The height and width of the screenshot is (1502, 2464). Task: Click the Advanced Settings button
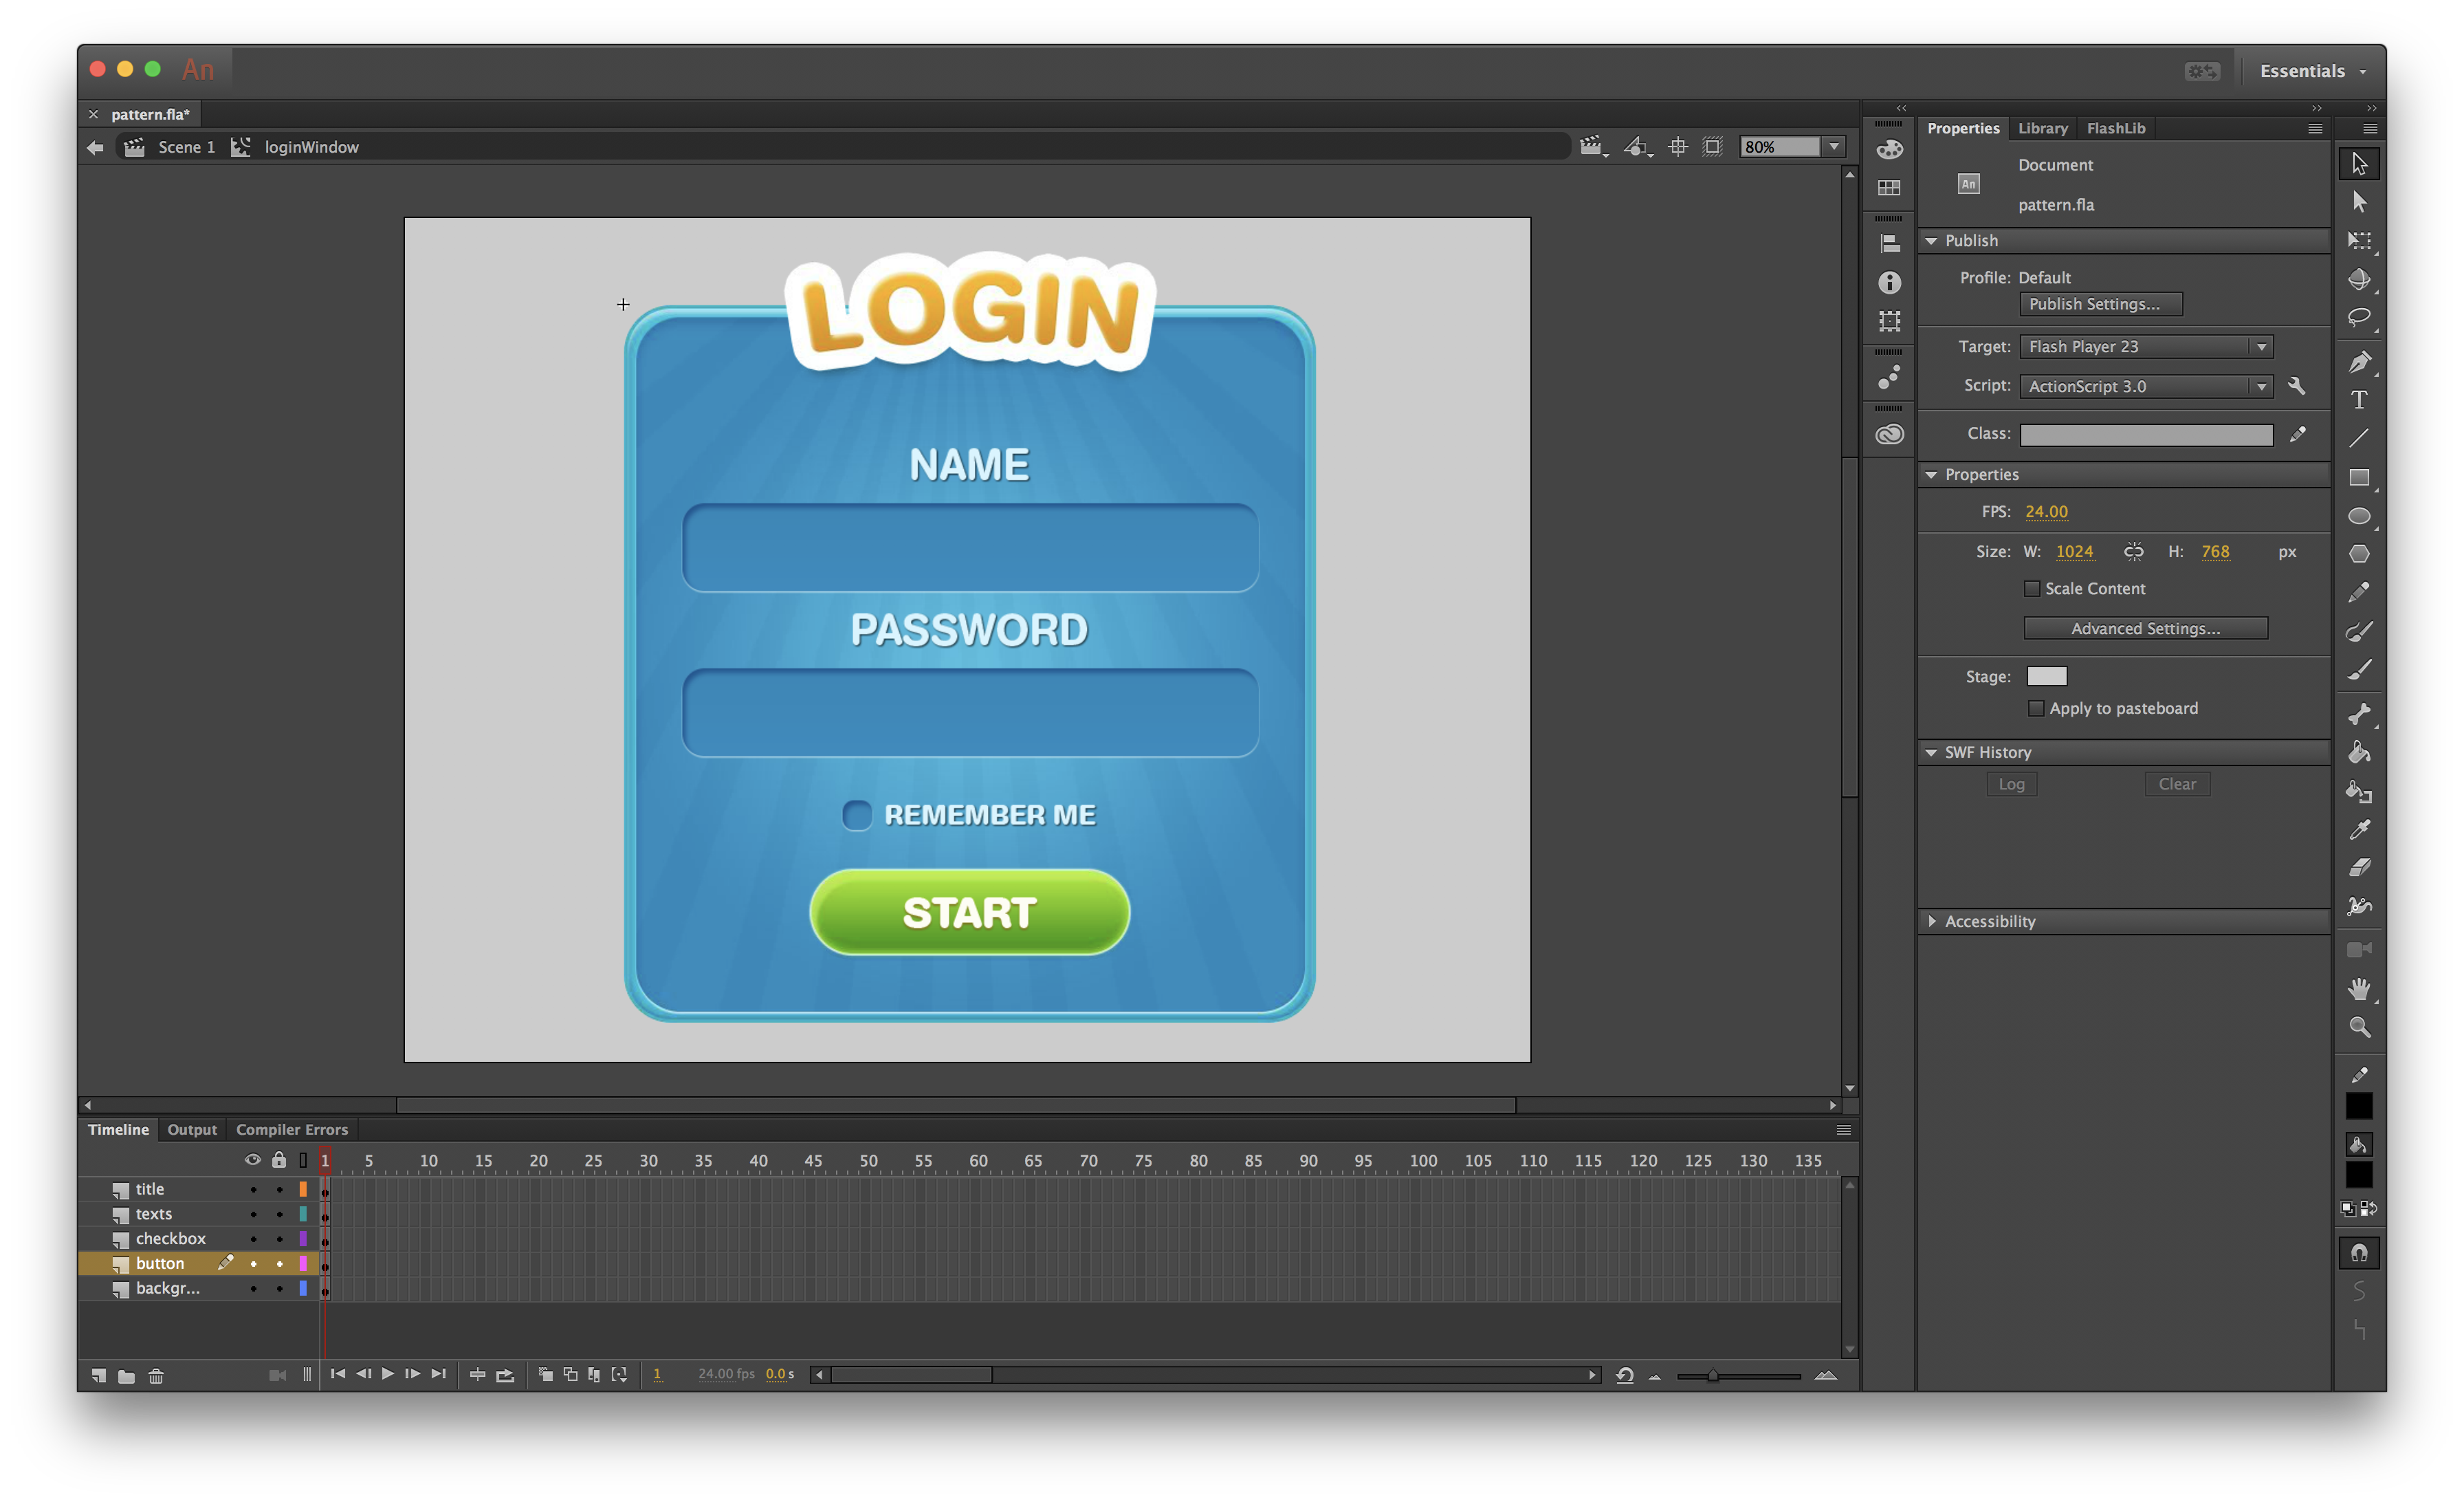point(2144,628)
